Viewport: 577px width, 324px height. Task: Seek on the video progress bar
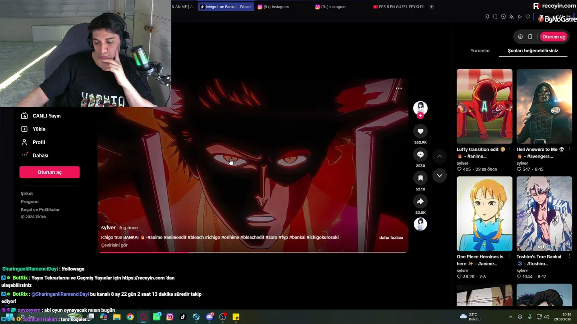point(253,252)
